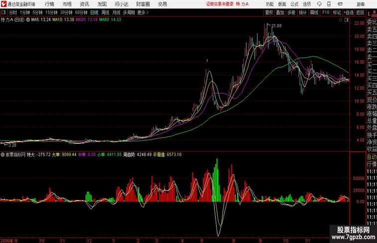Open the dropdown beside 股票指标网 indicator
The height and width of the screenshot is (243, 377).
click(x=2, y=155)
